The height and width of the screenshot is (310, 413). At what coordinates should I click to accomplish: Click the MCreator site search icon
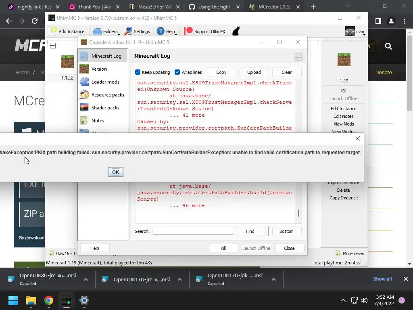coord(388,46)
